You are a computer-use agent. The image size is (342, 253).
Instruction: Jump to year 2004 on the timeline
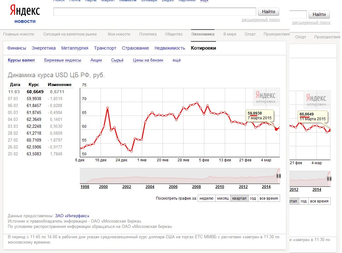coord(150,187)
